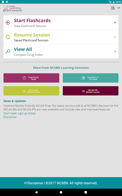Open the Disclaimer link in the footer bar
Viewport: 122px width, 196px height.
click(x=34, y=183)
